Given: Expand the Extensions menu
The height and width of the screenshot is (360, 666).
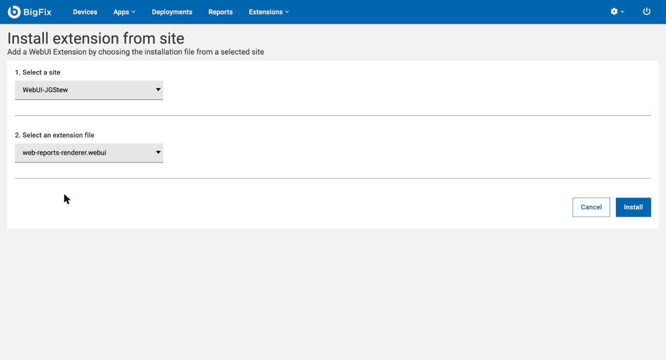Looking at the screenshot, I should tap(269, 12).
